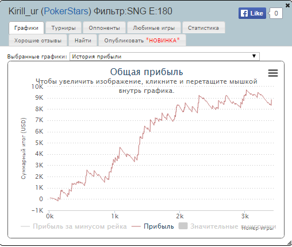Open the PokerStars network link

(x=66, y=11)
